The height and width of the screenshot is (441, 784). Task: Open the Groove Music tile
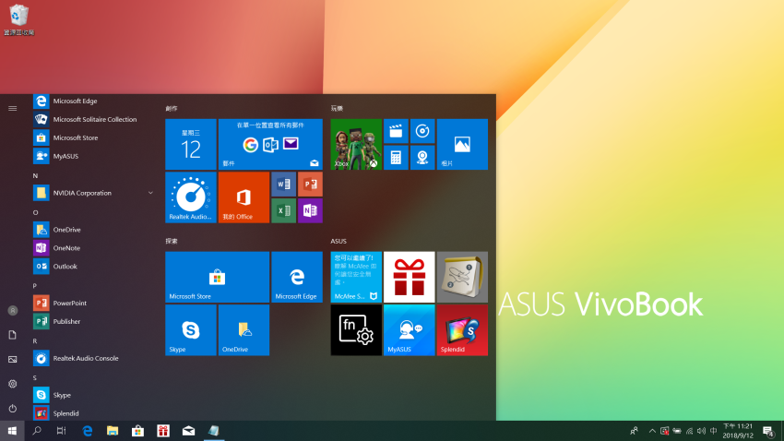point(422,132)
